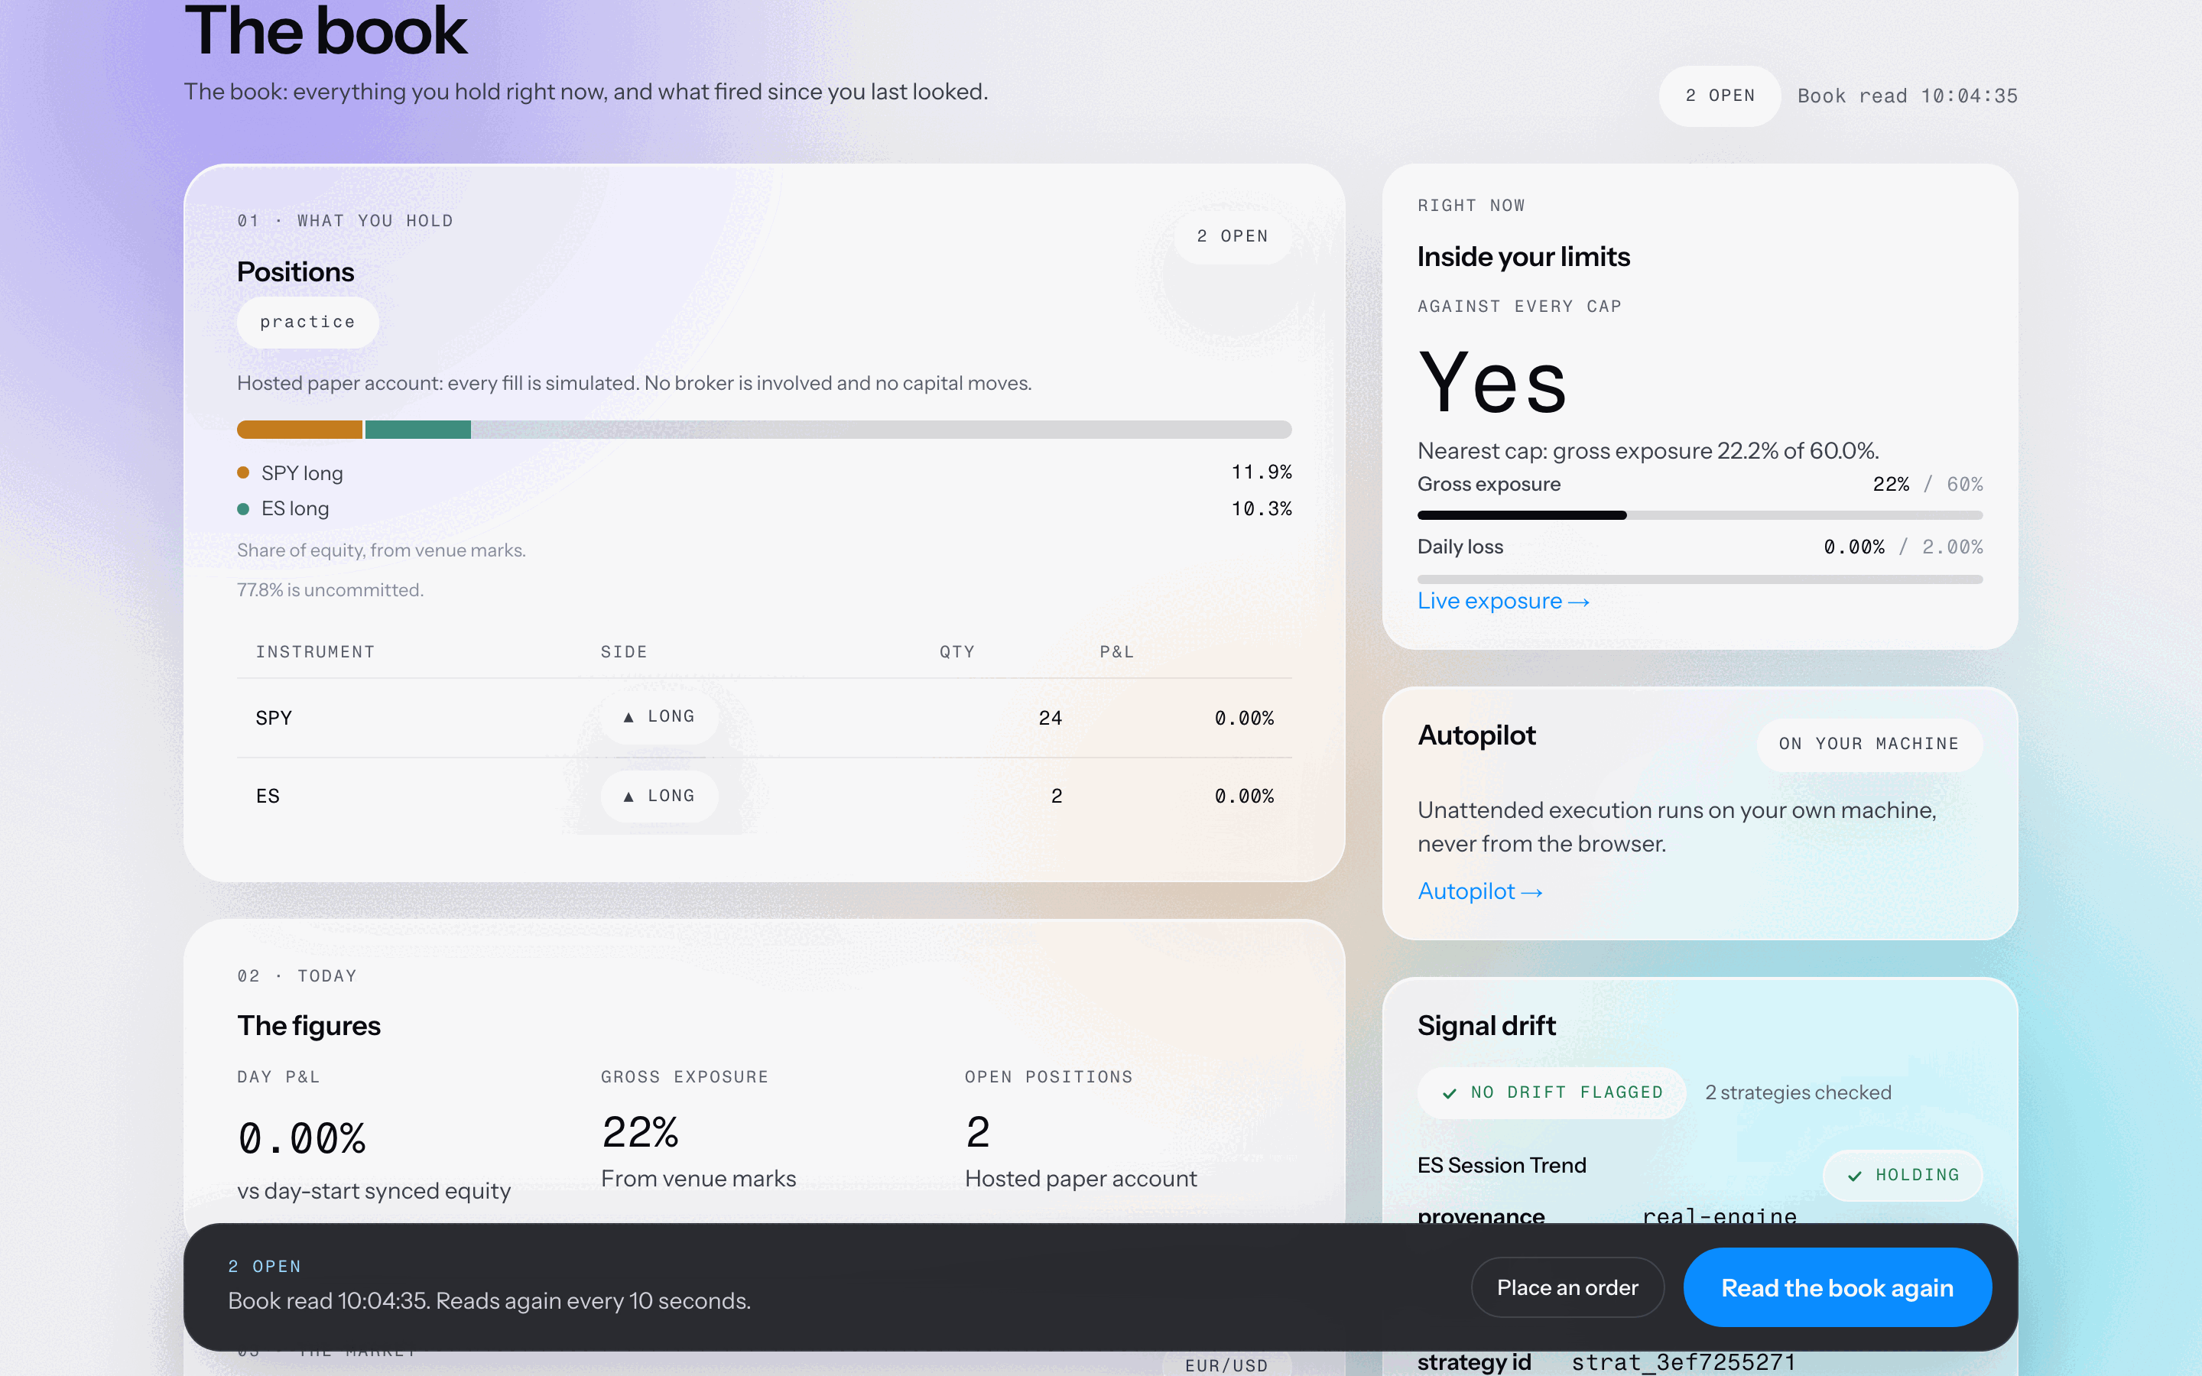Click the 2 OPEN pill in page header
2202x1376 pixels.
pos(1719,96)
